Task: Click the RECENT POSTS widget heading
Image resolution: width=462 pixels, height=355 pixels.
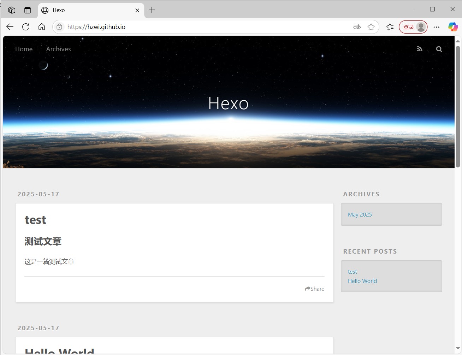Action: [x=370, y=251]
